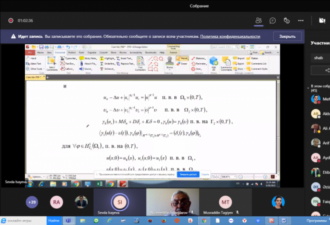Select the Callout tool
Image resolution: width=330 pixels, height=225 pixels.
pos(67,69)
